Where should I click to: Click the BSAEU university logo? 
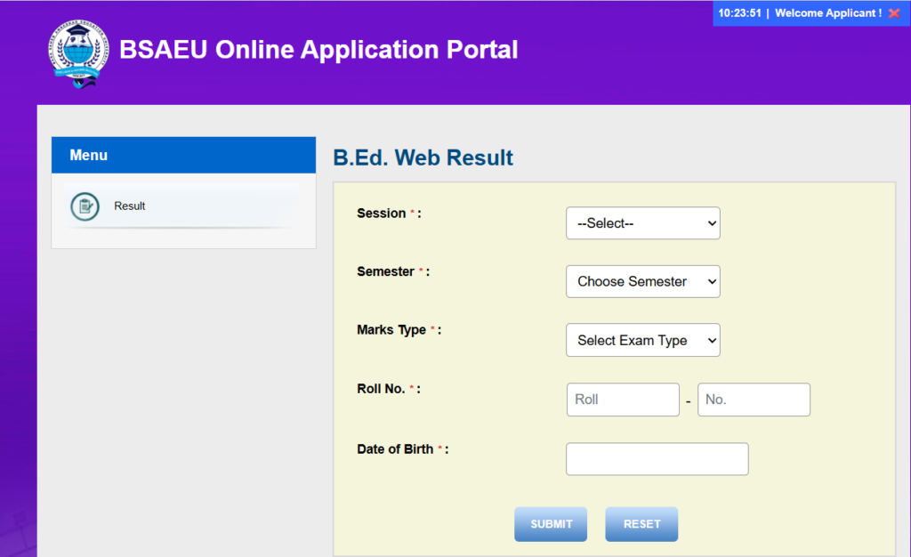tap(78, 53)
